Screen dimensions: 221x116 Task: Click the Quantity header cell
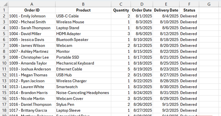(121, 10)
